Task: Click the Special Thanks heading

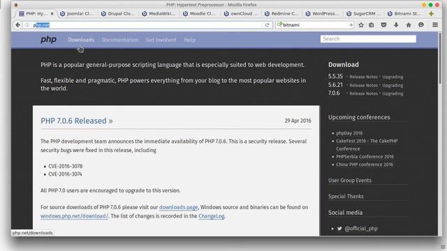Action: point(346,197)
